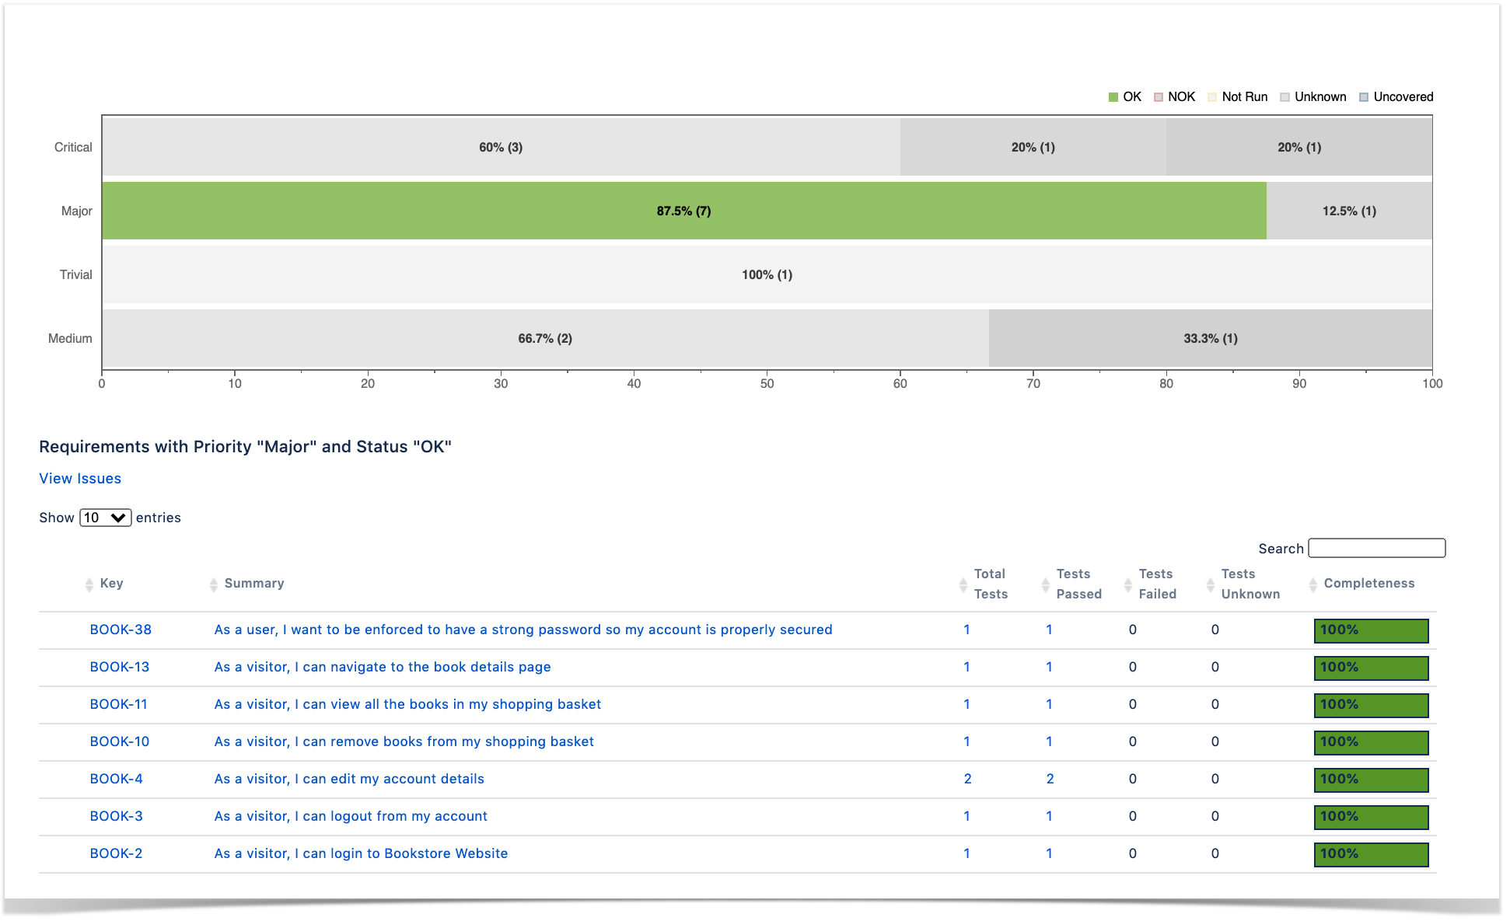The height and width of the screenshot is (921, 1510).
Task: Click tests failed value 0 for BOOK-13
Action: pos(1133,667)
